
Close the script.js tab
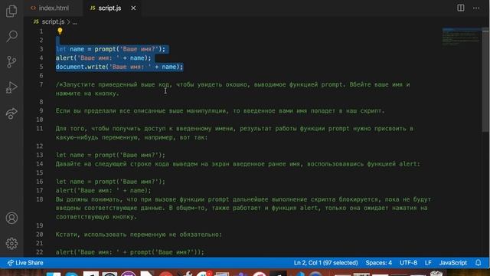pyautogui.click(x=133, y=8)
